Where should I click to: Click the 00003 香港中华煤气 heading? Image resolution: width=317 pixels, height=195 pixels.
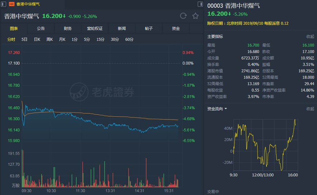[233, 6]
